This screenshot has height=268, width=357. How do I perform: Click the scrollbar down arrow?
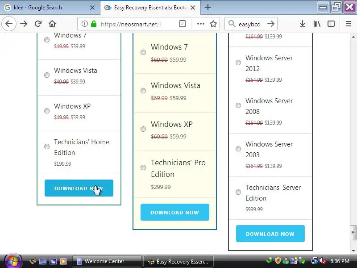click(353, 251)
